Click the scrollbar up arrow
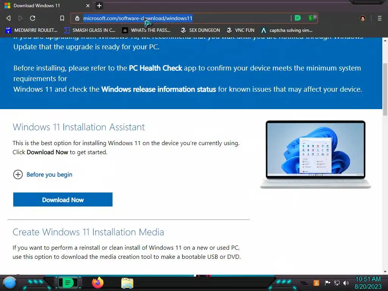 pyautogui.click(x=385, y=41)
